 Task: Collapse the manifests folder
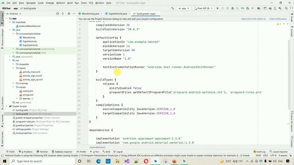point(10,22)
